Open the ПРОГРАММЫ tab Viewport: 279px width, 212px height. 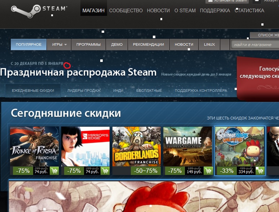tap(88, 44)
